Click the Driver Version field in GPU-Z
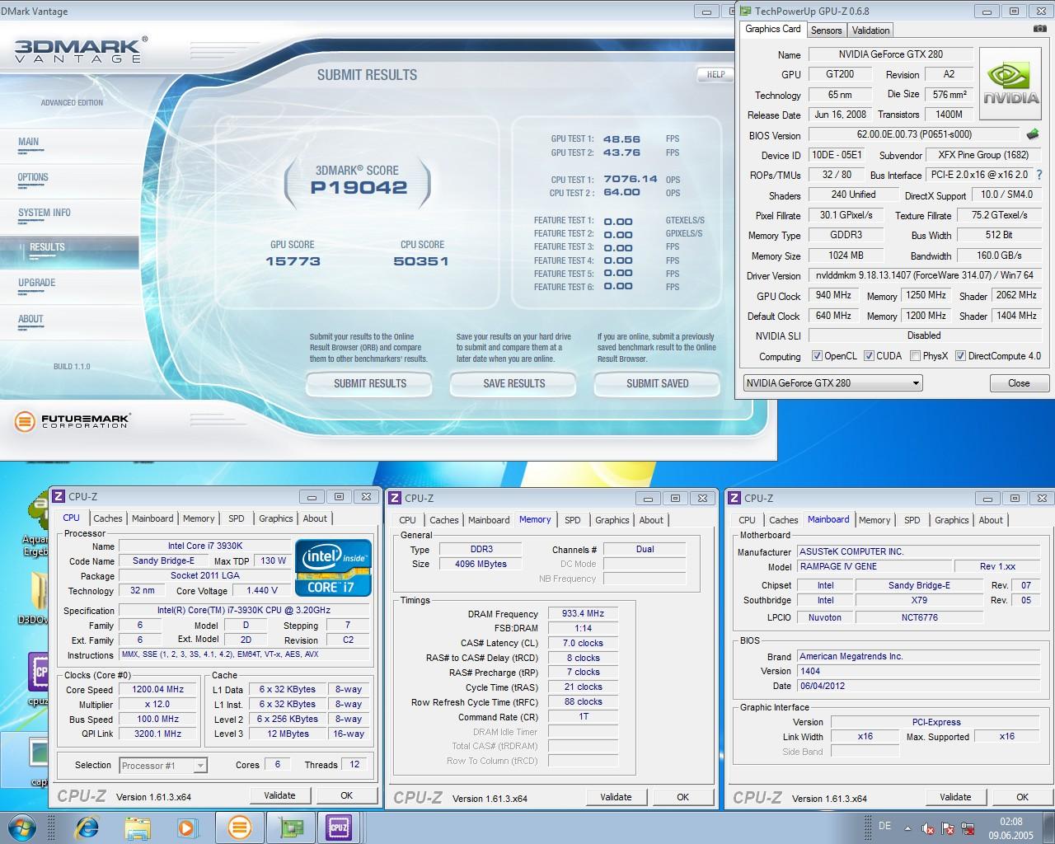This screenshot has height=844, width=1055. [x=925, y=275]
